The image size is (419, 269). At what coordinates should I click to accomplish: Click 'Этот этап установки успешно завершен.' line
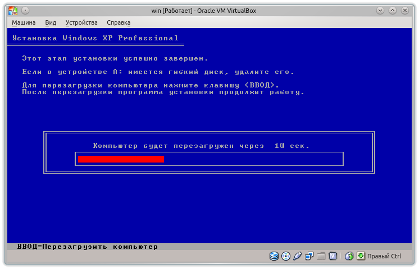pos(115,58)
